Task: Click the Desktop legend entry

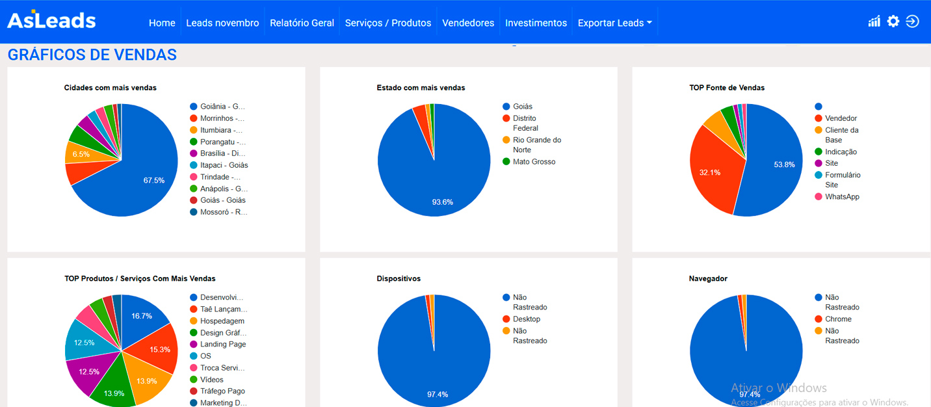Action: click(x=526, y=319)
